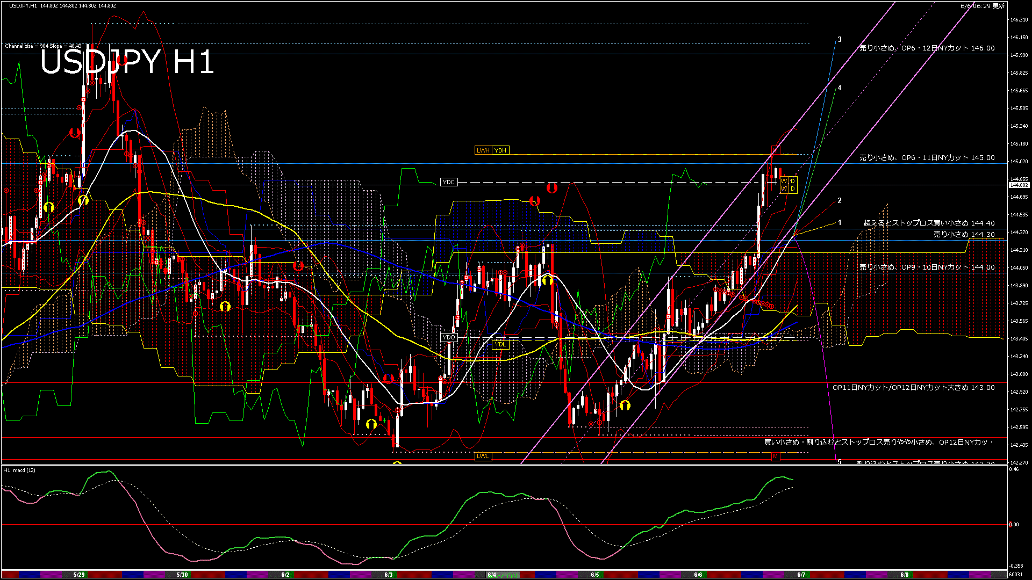Click projection line label 5
This screenshot has height=580, width=1032.
pyautogui.click(x=840, y=462)
